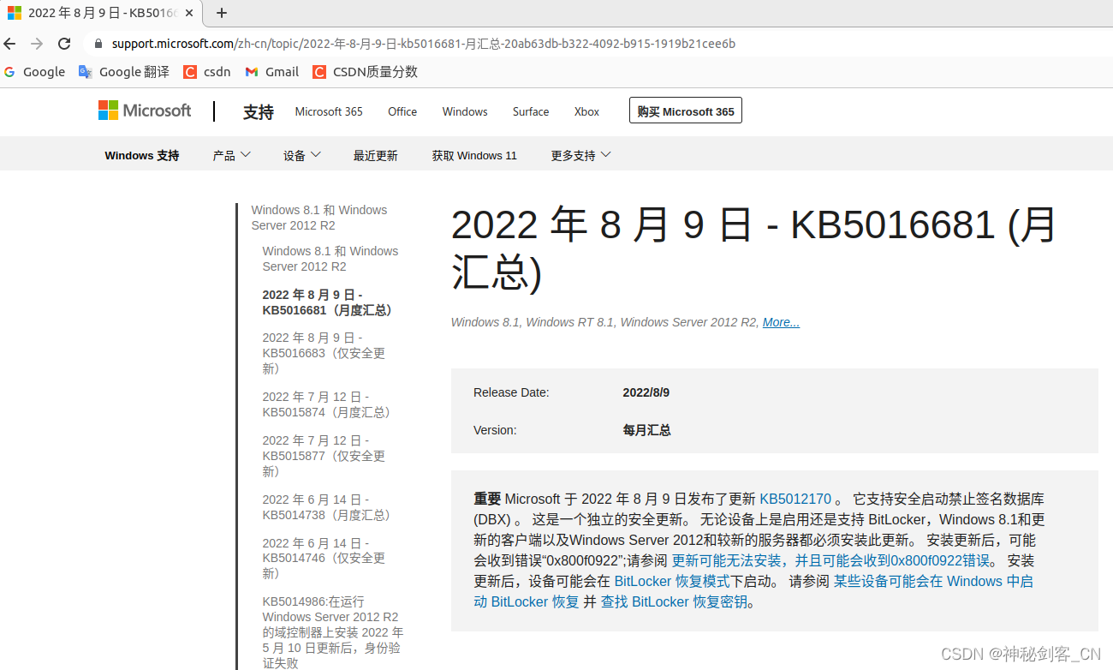Click the page title 2022 年 8 月 9 日 - KB5016681

tap(753, 249)
